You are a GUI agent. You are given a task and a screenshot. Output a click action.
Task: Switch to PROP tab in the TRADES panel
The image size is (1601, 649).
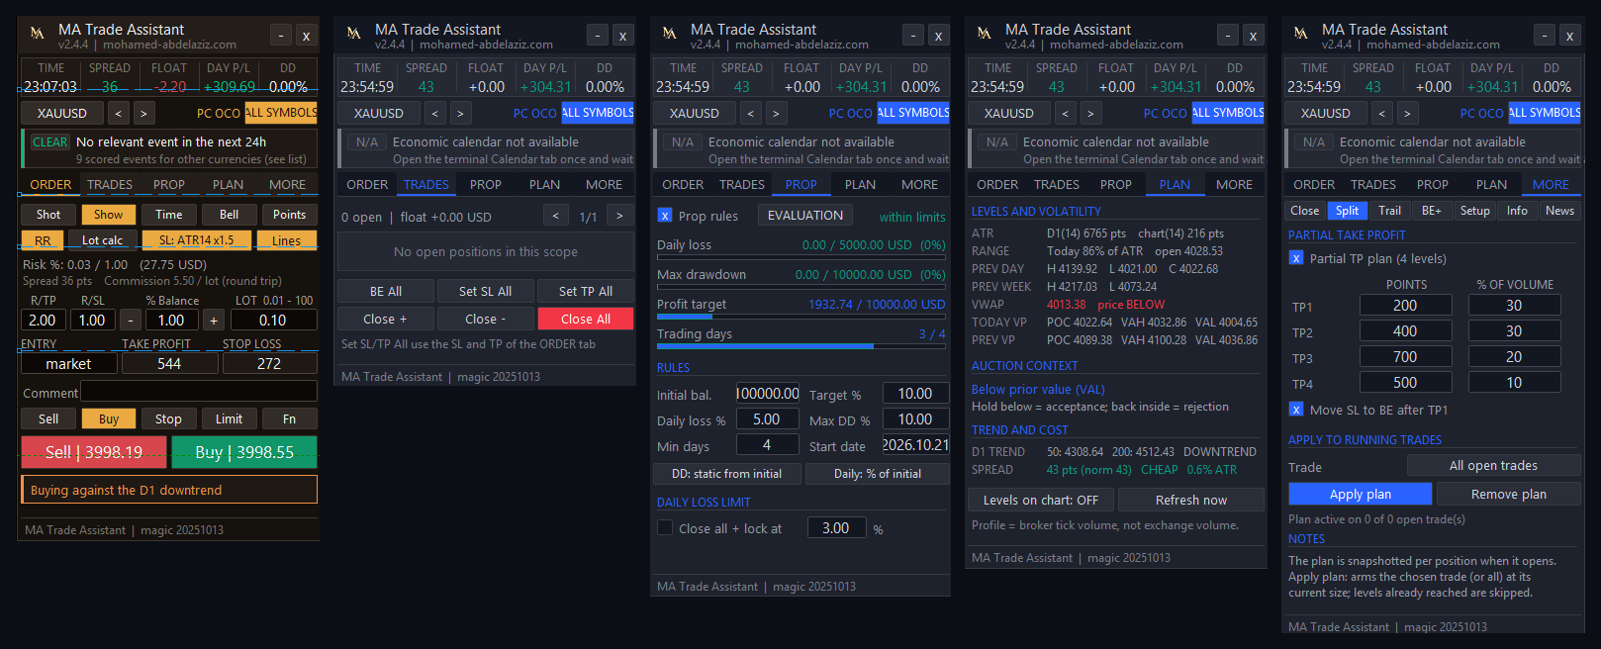click(485, 185)
